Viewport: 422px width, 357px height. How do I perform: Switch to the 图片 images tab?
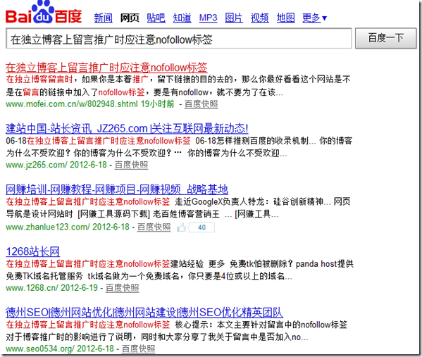click(234, 18)
